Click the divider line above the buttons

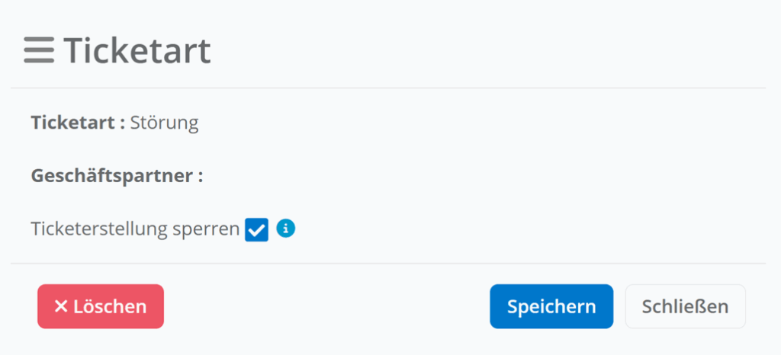click(x=387, y=264)
